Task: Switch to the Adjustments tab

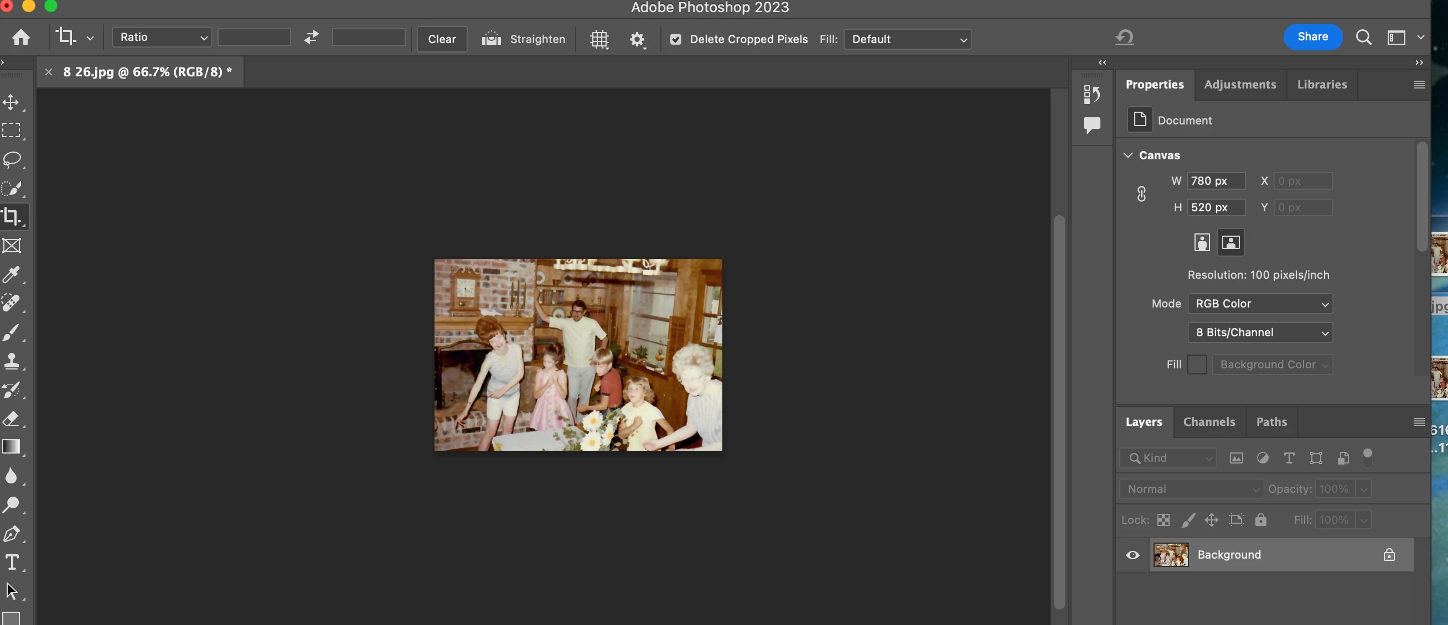Action: [1240, 84]
